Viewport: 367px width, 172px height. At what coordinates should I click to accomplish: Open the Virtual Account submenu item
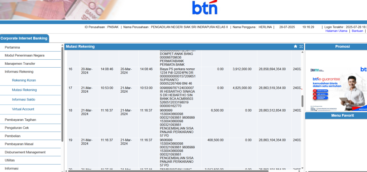coord(23,109)
